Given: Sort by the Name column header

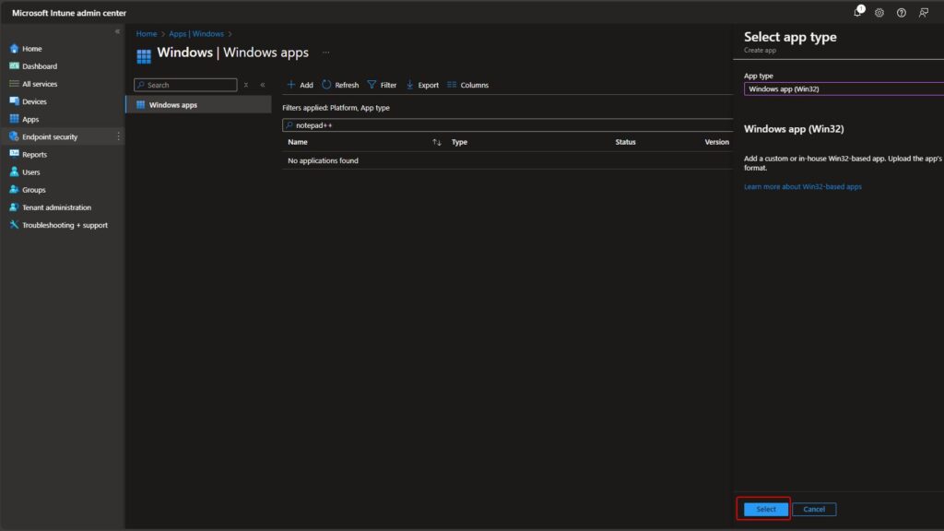Looking at the screenshot, I should 298,142.
